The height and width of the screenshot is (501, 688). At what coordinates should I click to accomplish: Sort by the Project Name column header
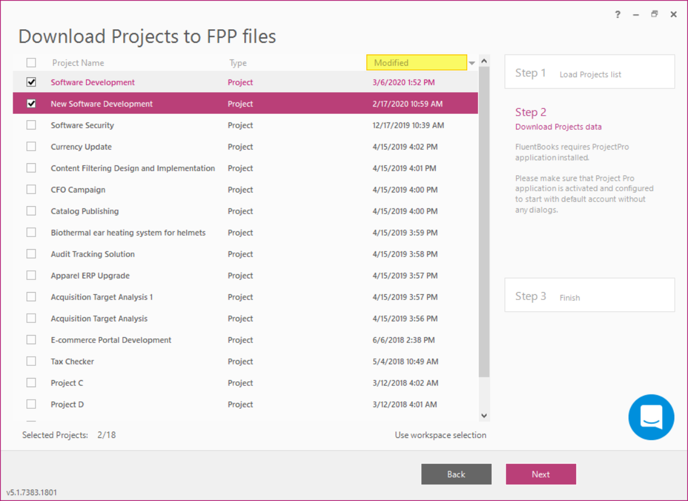coord(78,63)
